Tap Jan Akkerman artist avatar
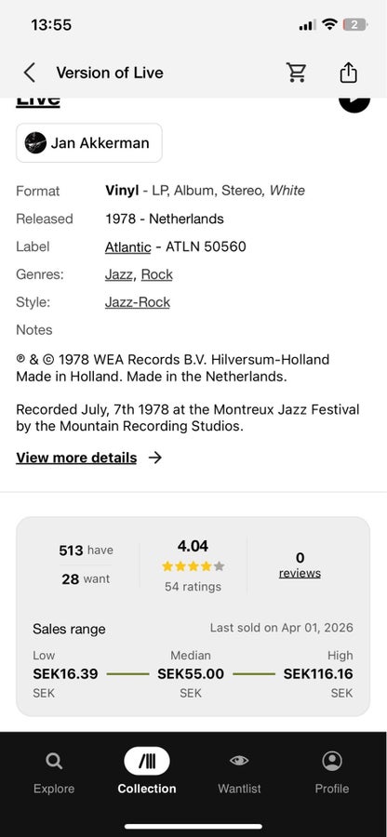The height and width of the screenshot is (837, 387). [35, 142]
